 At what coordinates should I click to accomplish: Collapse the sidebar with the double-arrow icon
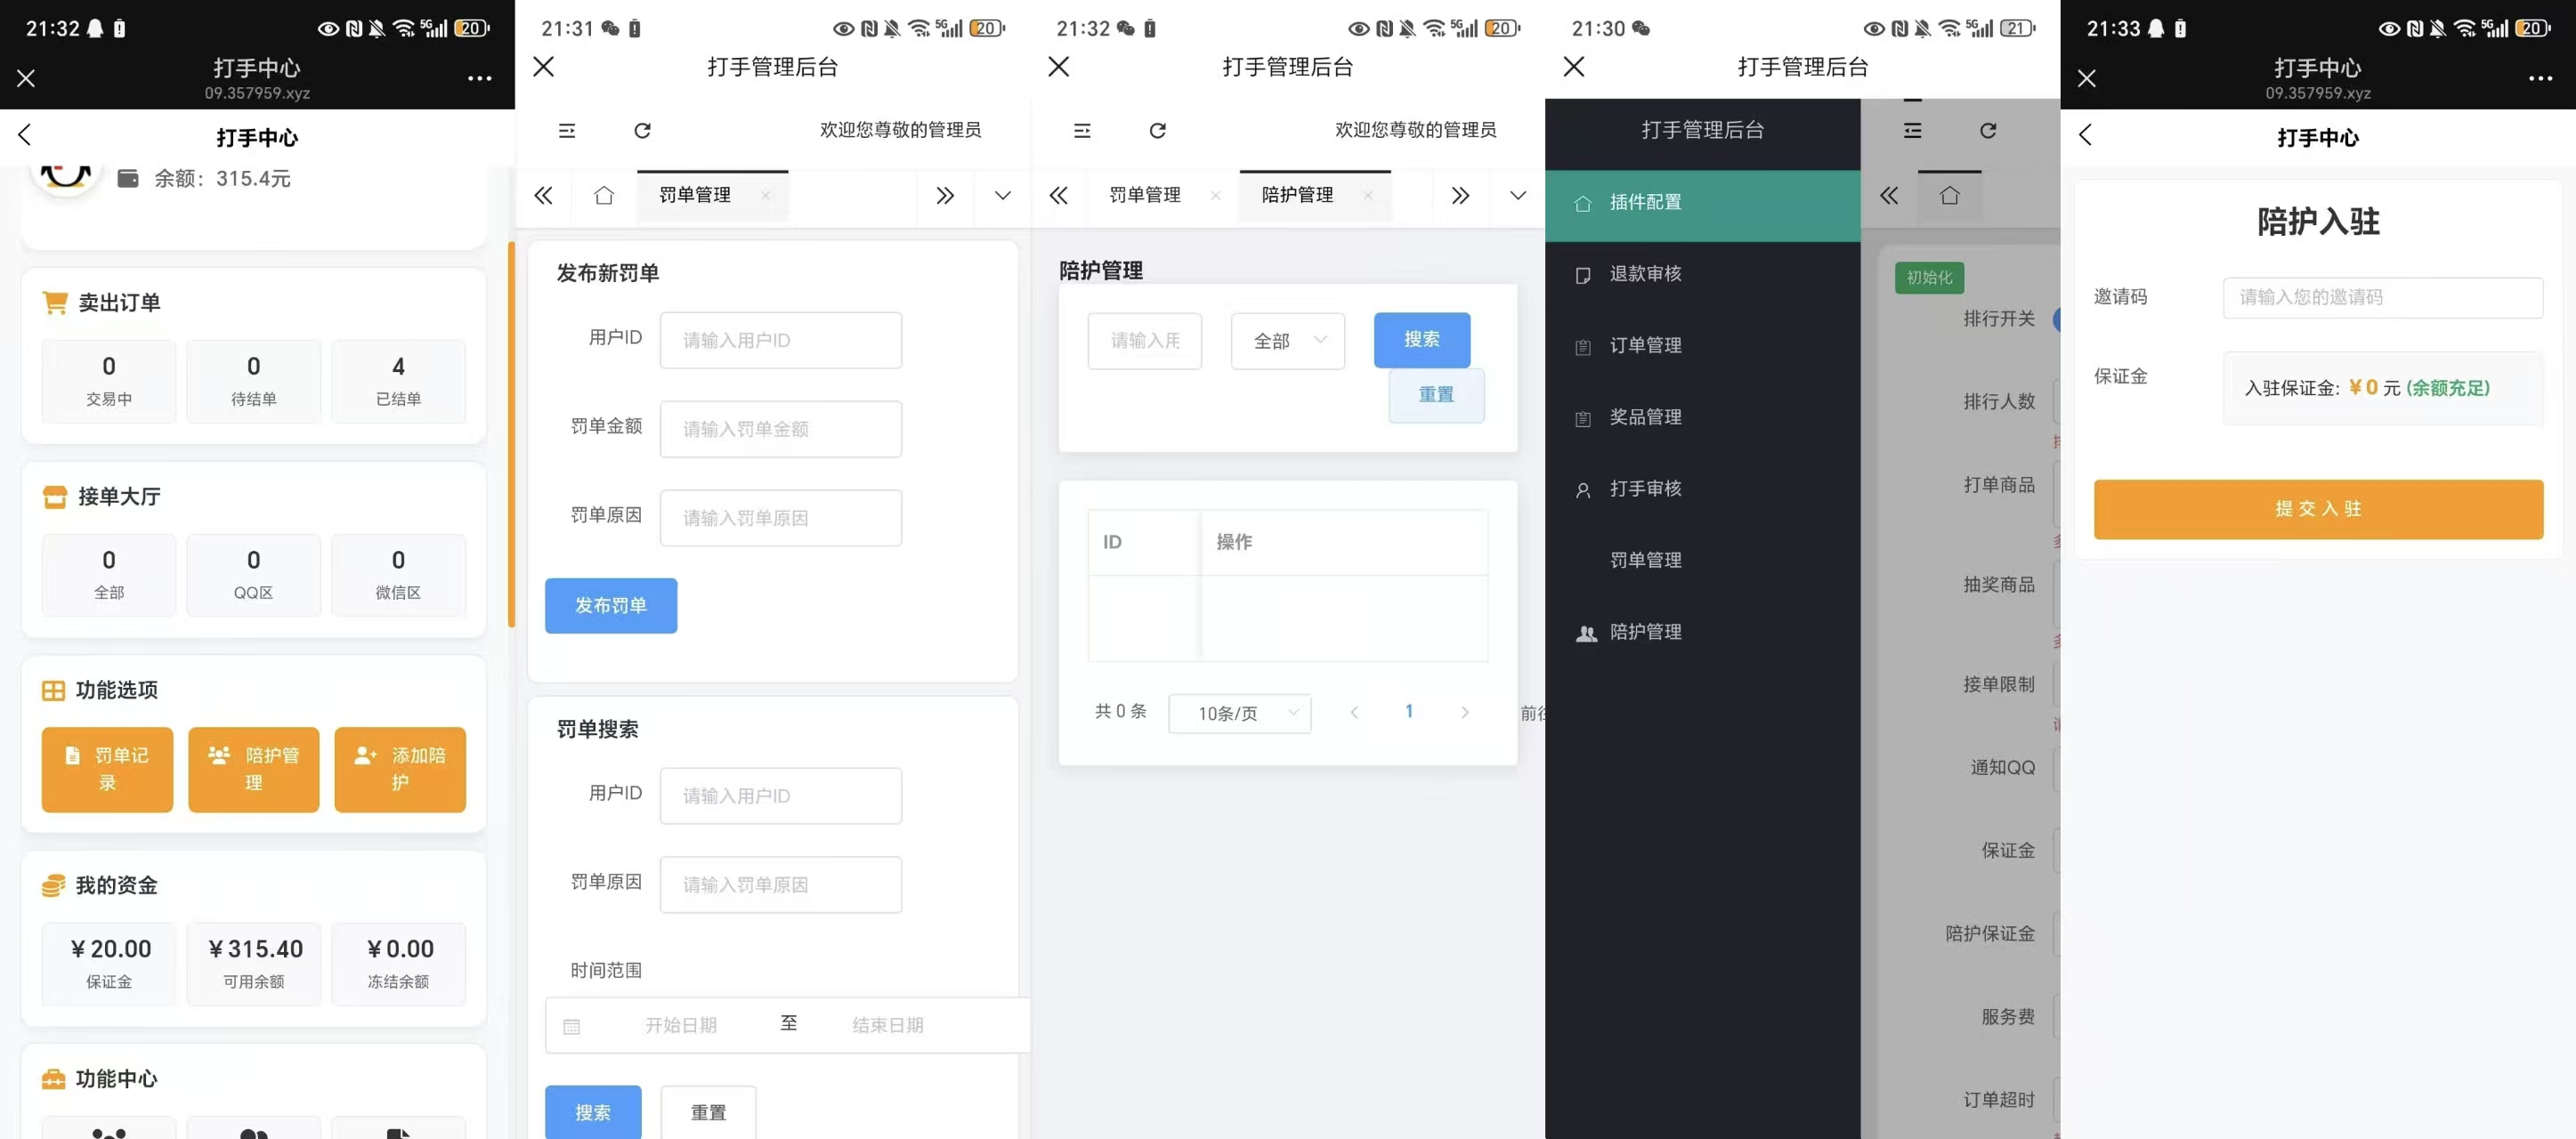[x=1889, y=196]
